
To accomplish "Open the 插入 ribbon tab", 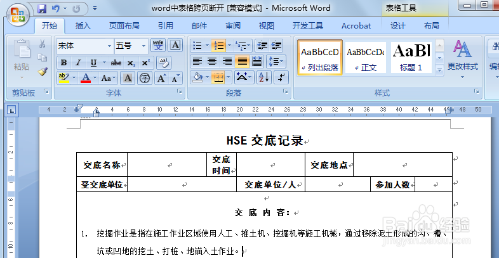I will (x=83, y=26).
